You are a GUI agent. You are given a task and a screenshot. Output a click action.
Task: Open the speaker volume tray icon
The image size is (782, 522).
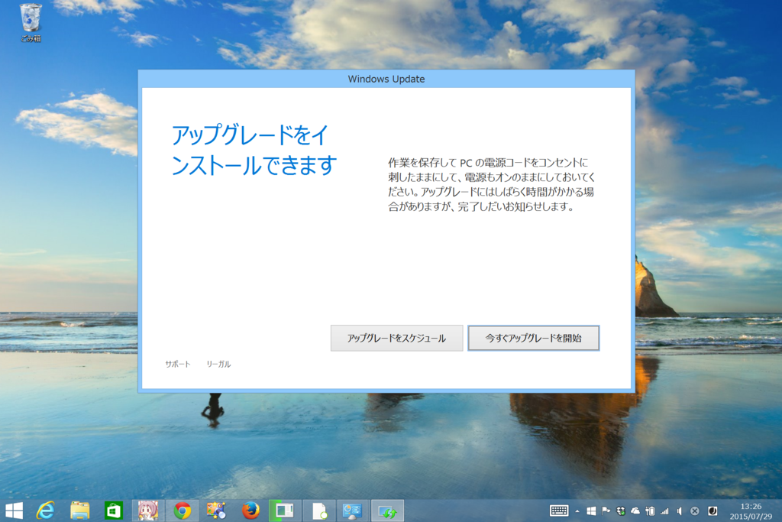[x=679, y=511]
